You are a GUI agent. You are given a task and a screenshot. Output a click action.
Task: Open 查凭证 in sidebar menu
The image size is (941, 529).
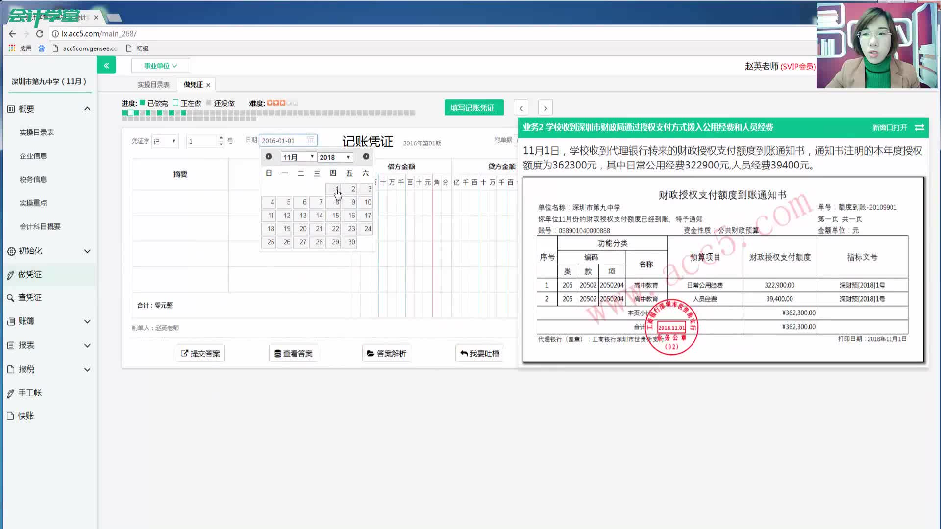(30, 298)
